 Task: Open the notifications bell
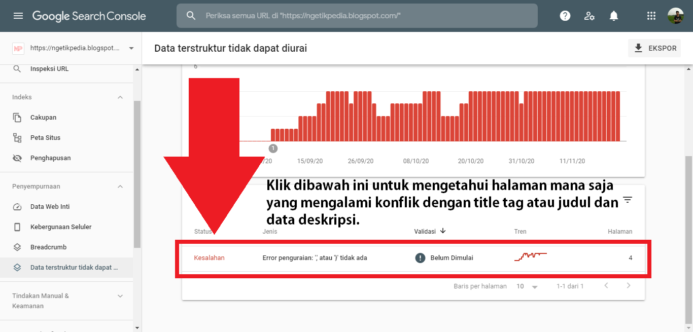tap(614, 16)
